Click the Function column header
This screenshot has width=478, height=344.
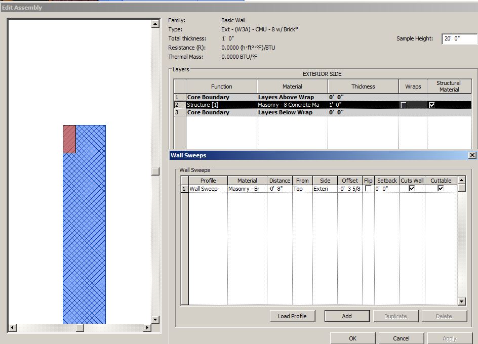click(221, 87)
